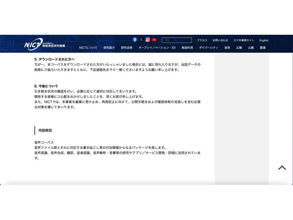293x220 pixels.
Task: Click the X (Twitter) social icon
Action: (x=141, y=40)
